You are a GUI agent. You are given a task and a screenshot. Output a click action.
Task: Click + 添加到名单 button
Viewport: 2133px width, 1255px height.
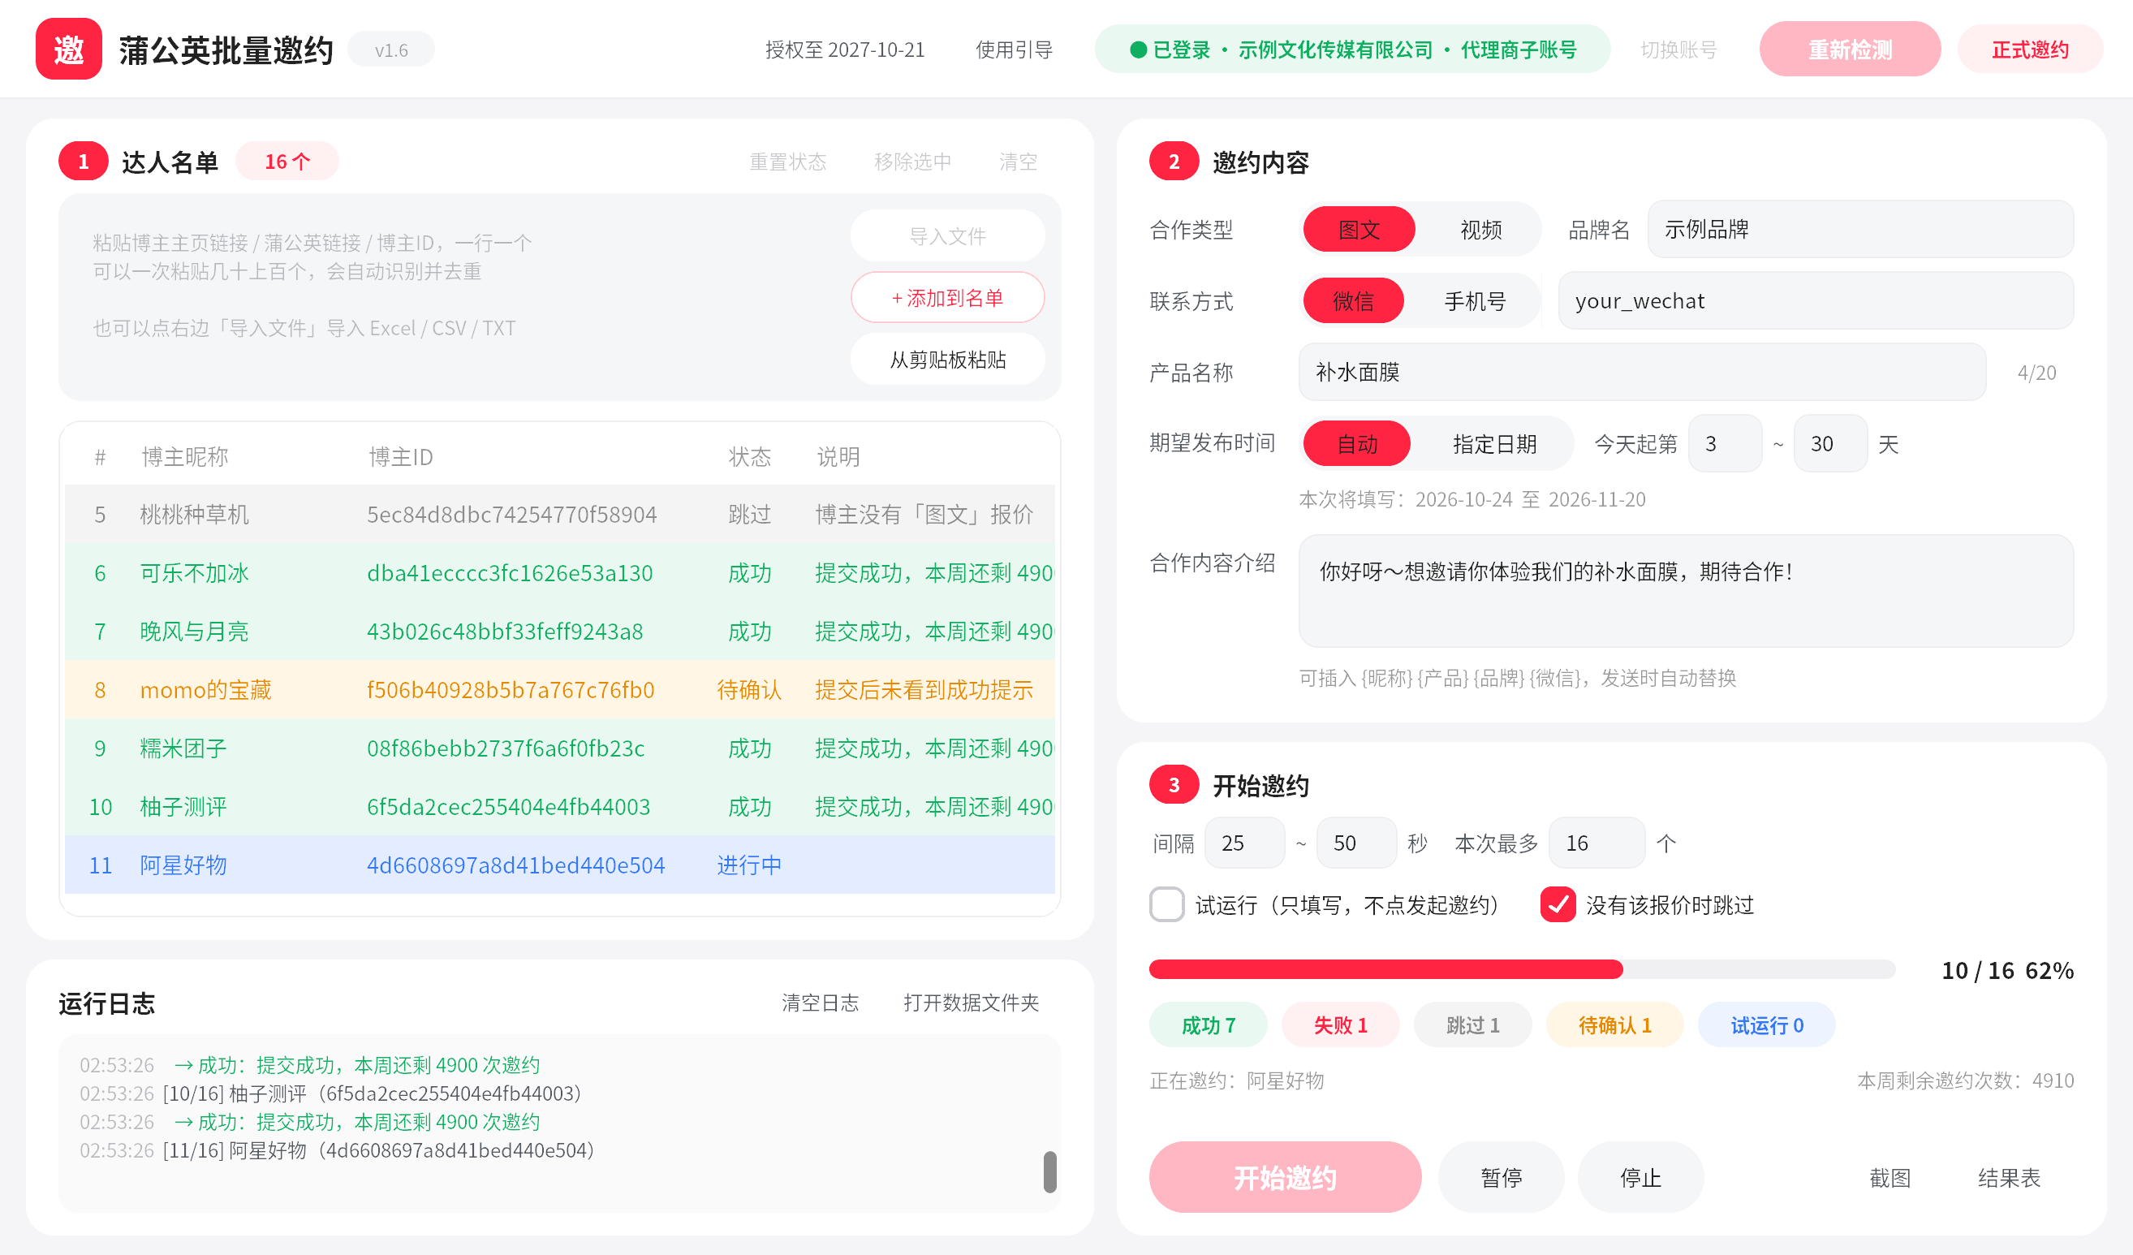tap(947, 298)
